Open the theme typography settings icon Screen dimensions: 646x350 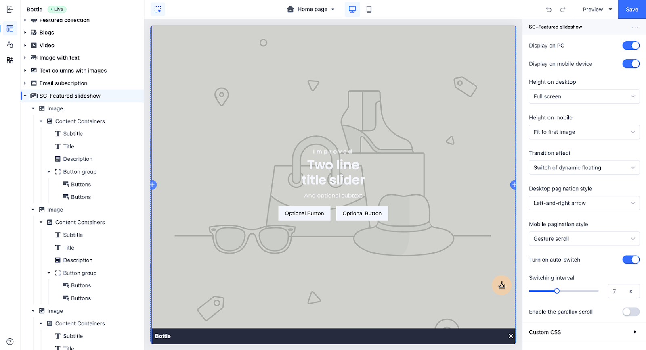[10, 44]
